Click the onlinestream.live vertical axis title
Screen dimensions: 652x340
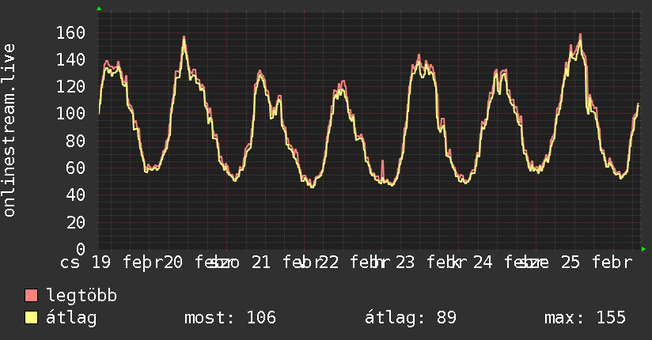pyautogui.click(x=9, y=130)
